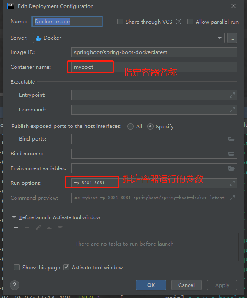This screenshot has width=247, height=298.
Task: Open Bind mounts folder browse icon
Action: click(x=231, y=154)
